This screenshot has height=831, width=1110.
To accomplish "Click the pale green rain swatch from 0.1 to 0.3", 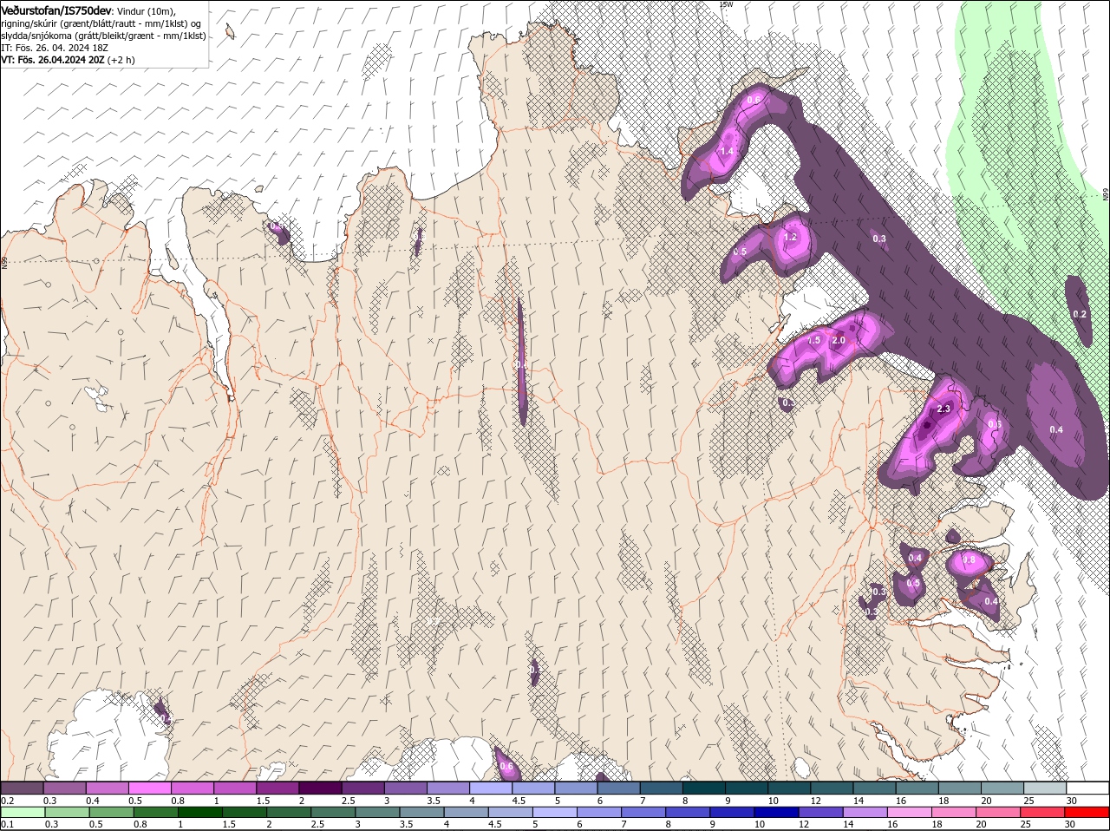I will click(23, 813).
